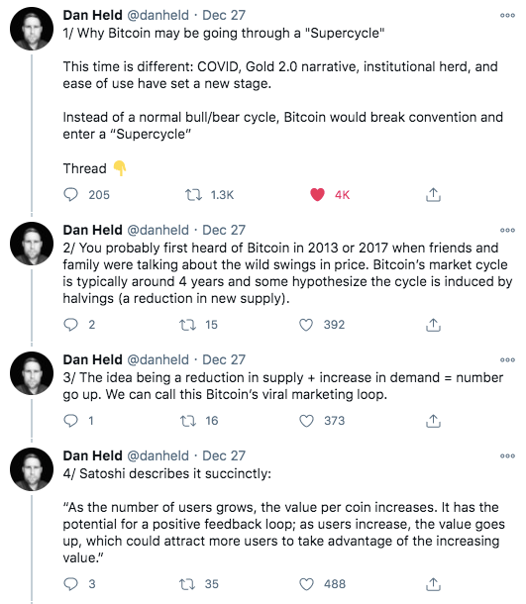Reply to the Supercycle thread's first tweet
Viewport: 526px width, 604px height.
71,194
